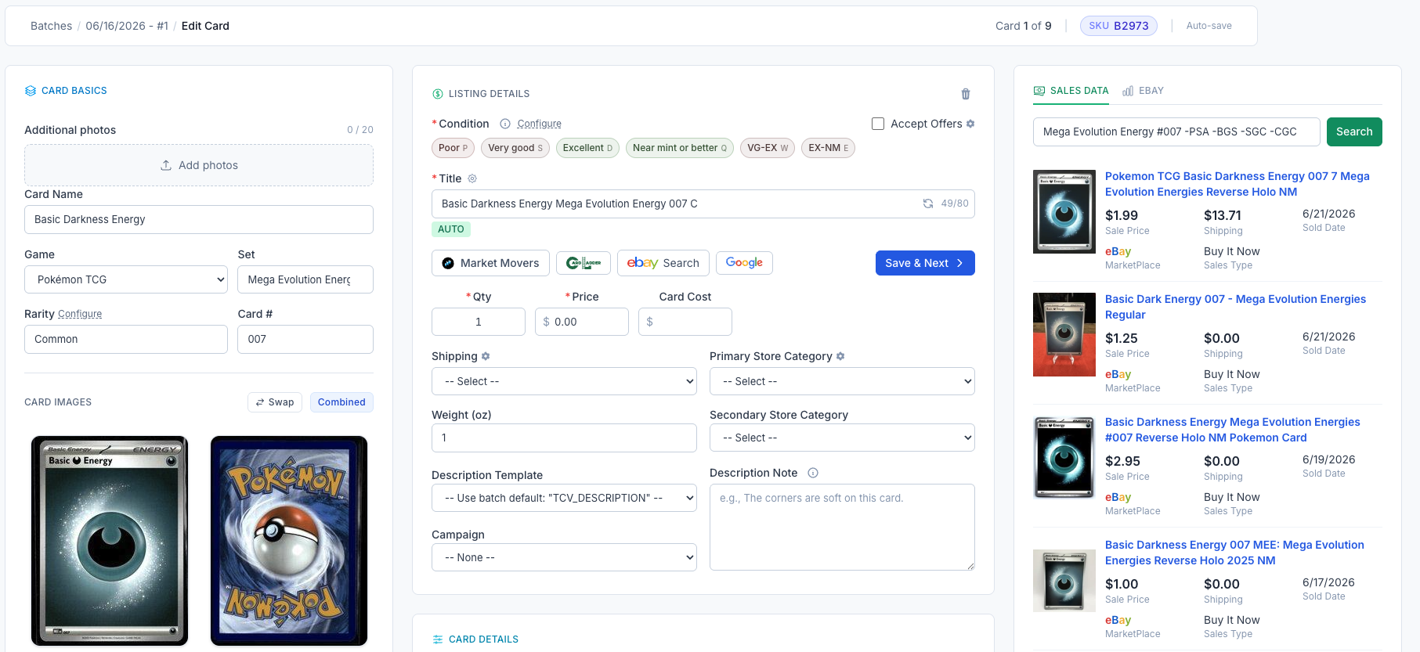The width and height of the screenshot is (1420, 652).
Task: Switch to Sales Data tab
Action: tap(1071, 91)
